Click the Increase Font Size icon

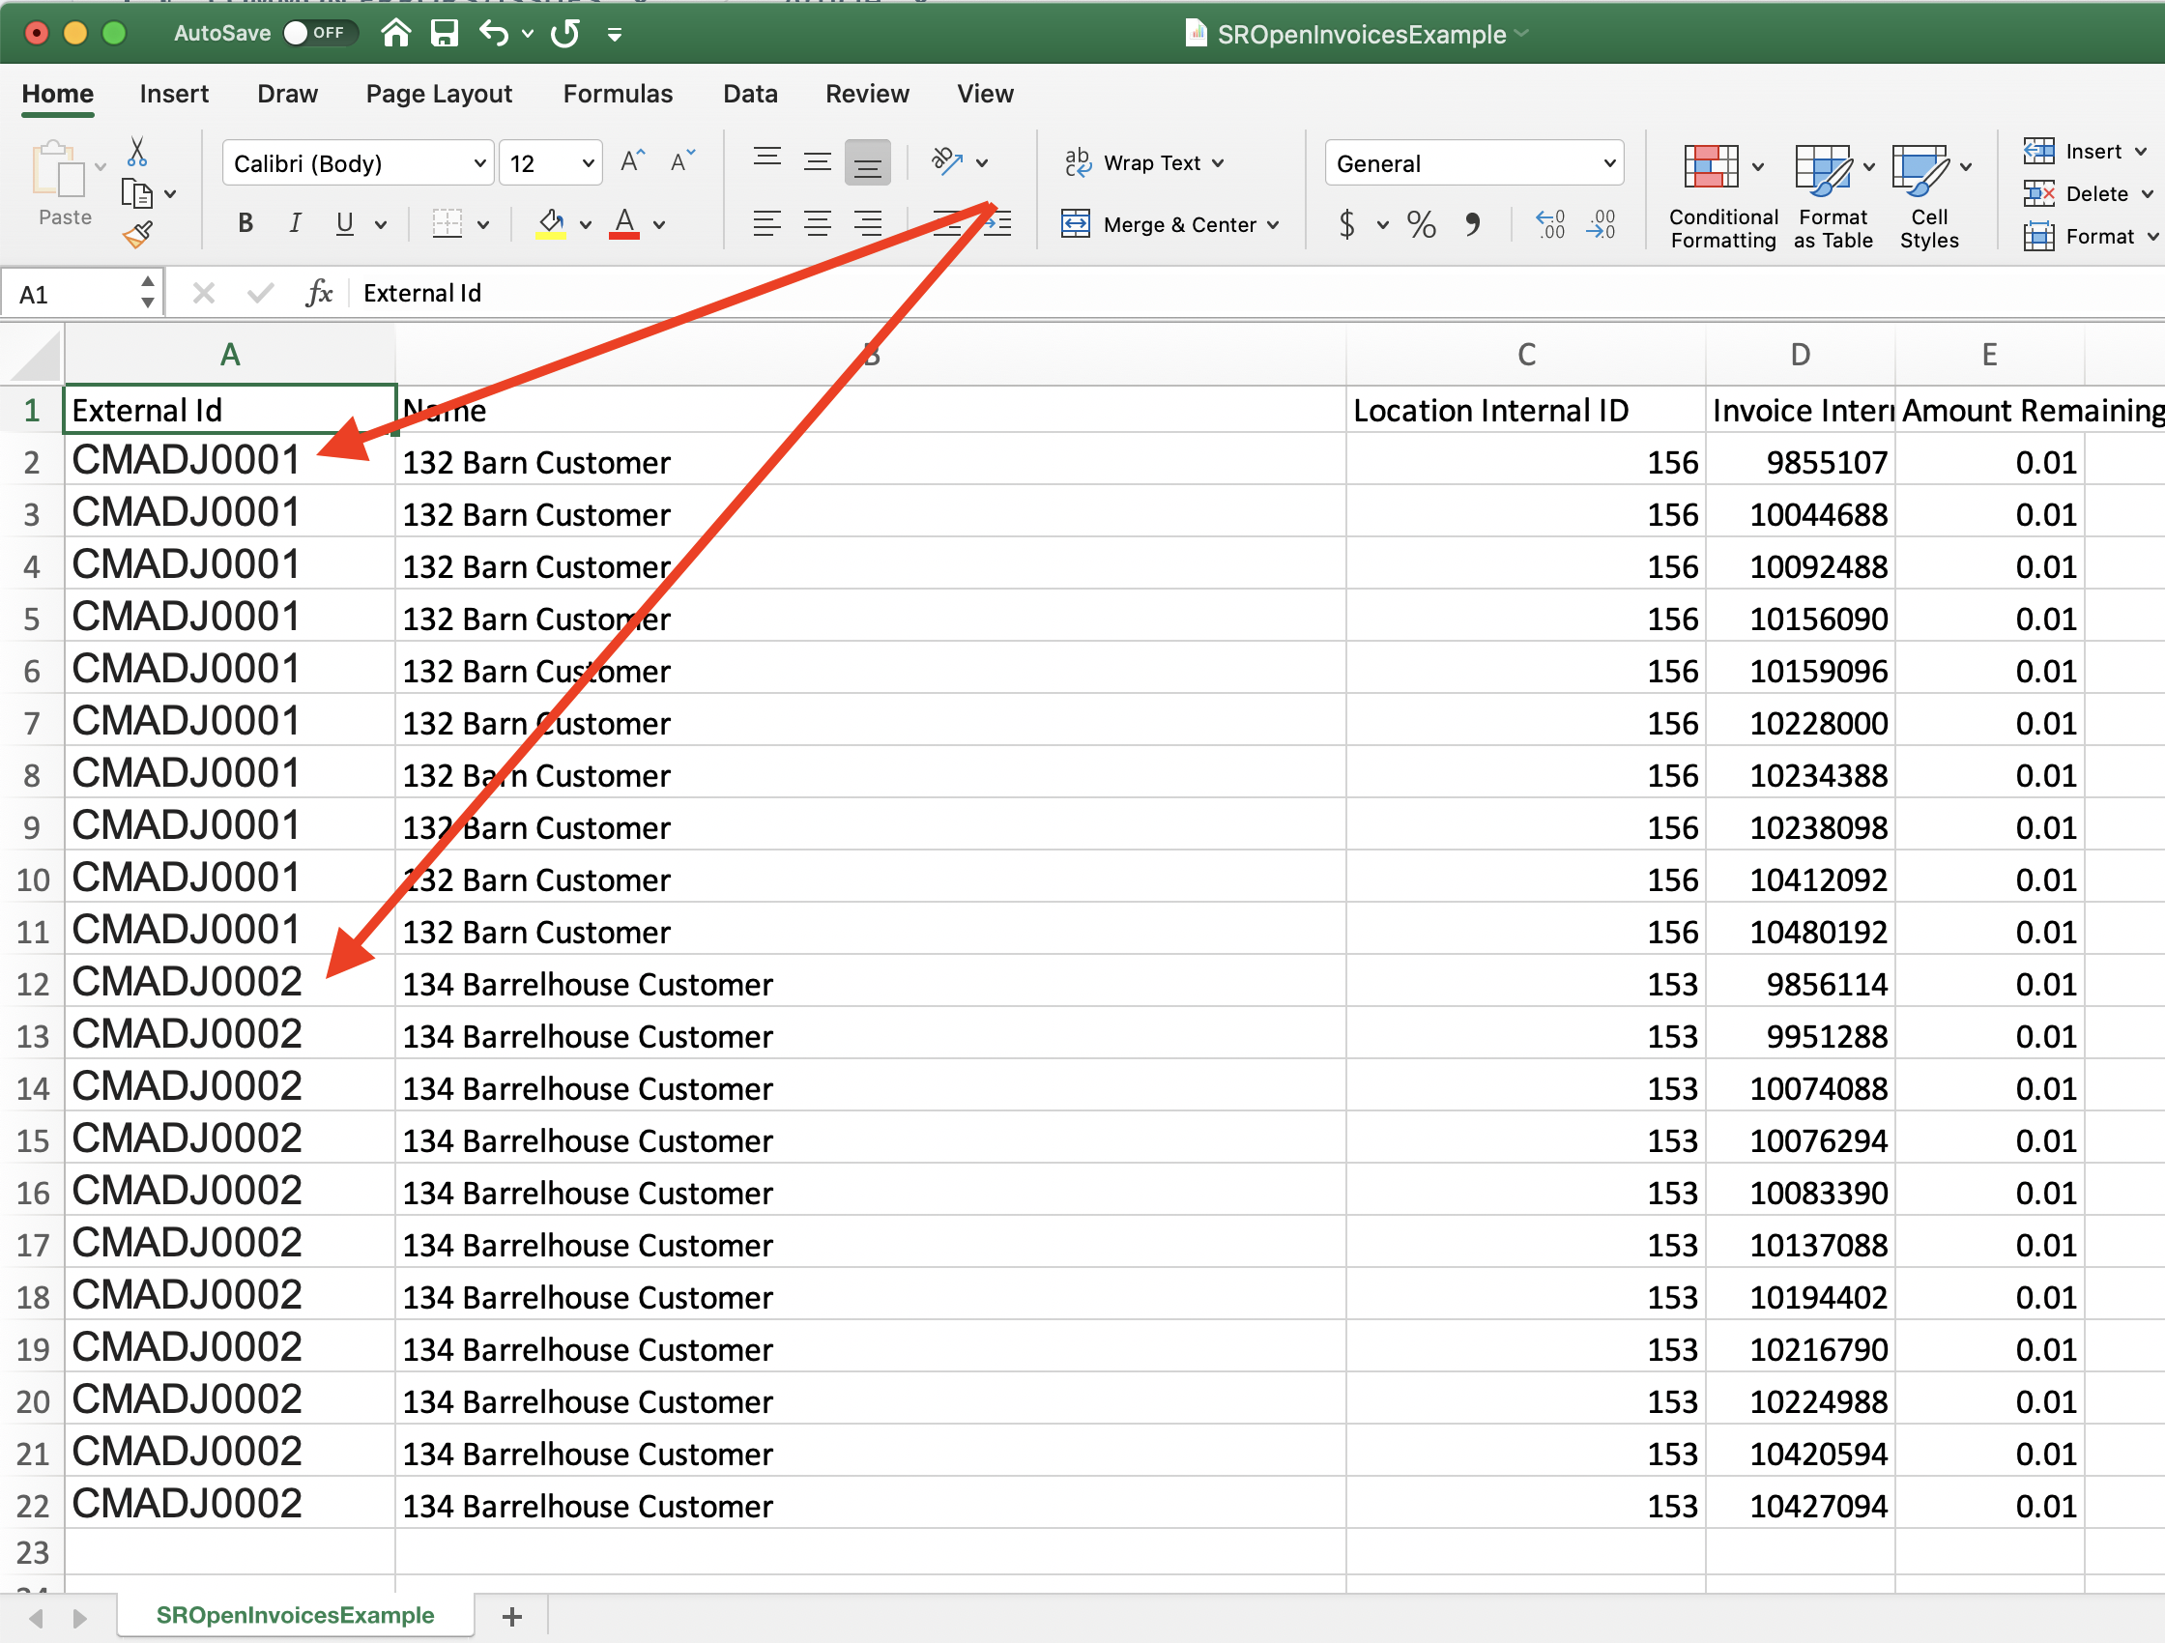(633, 162)
